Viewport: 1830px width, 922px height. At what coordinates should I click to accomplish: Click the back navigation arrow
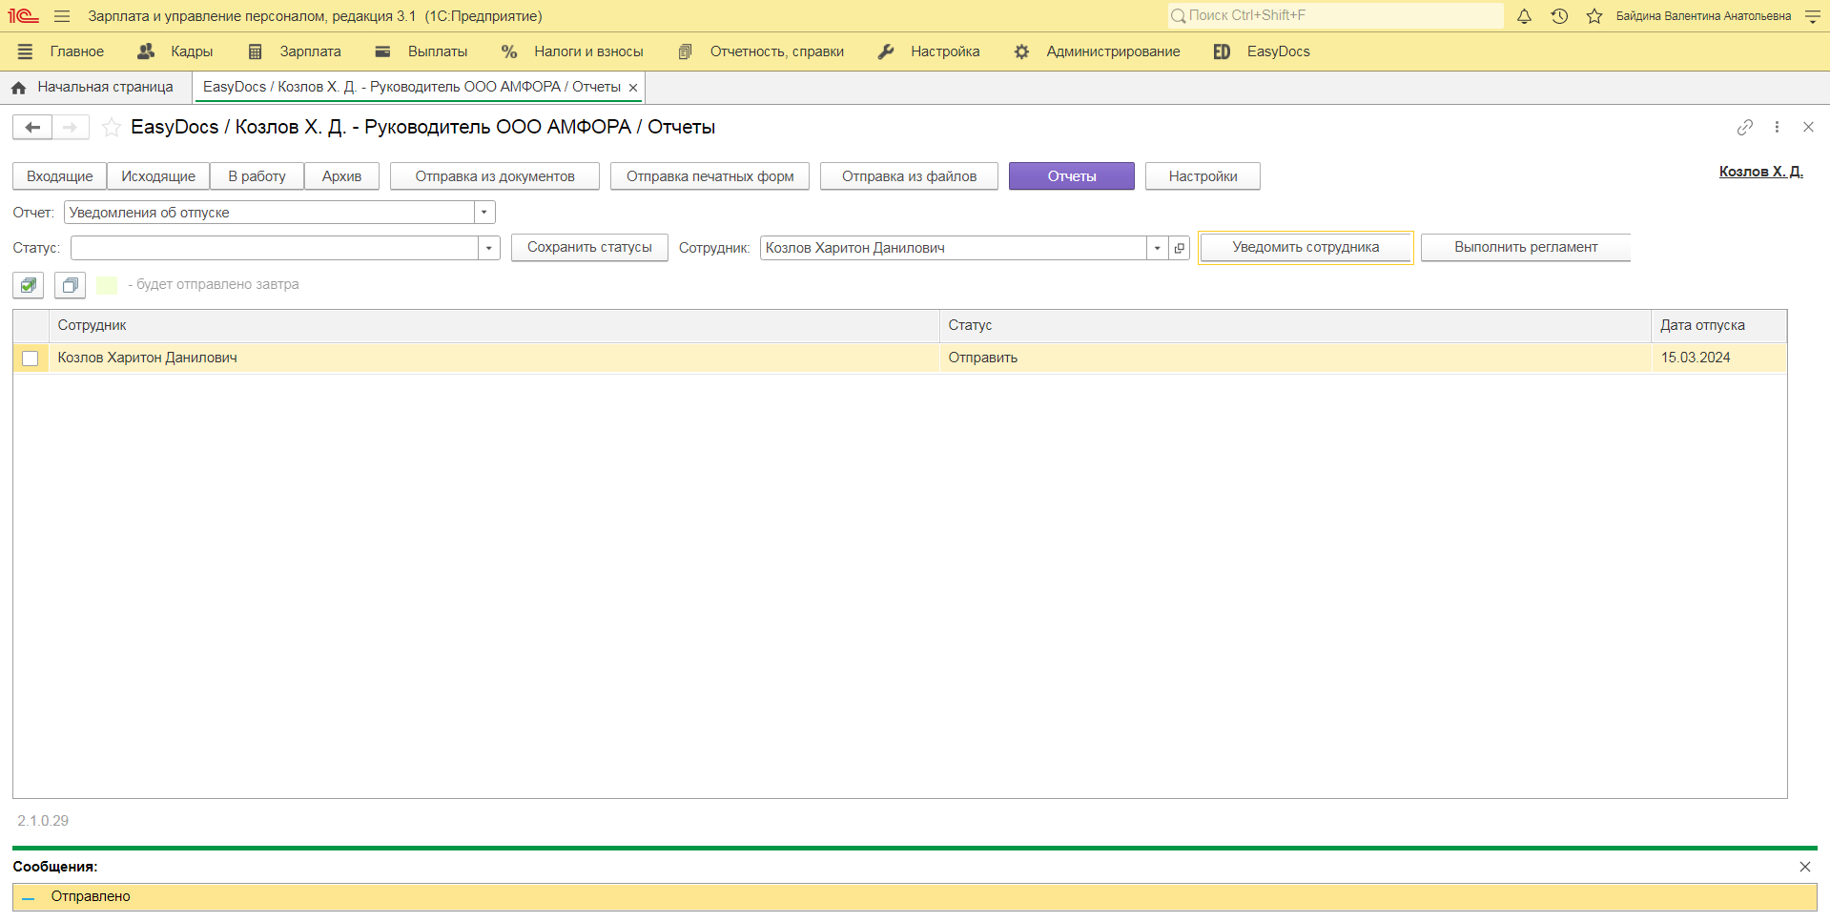(32, 127)
